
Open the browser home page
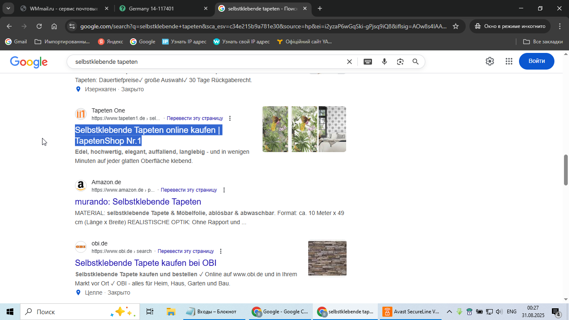tap(54, 26)
